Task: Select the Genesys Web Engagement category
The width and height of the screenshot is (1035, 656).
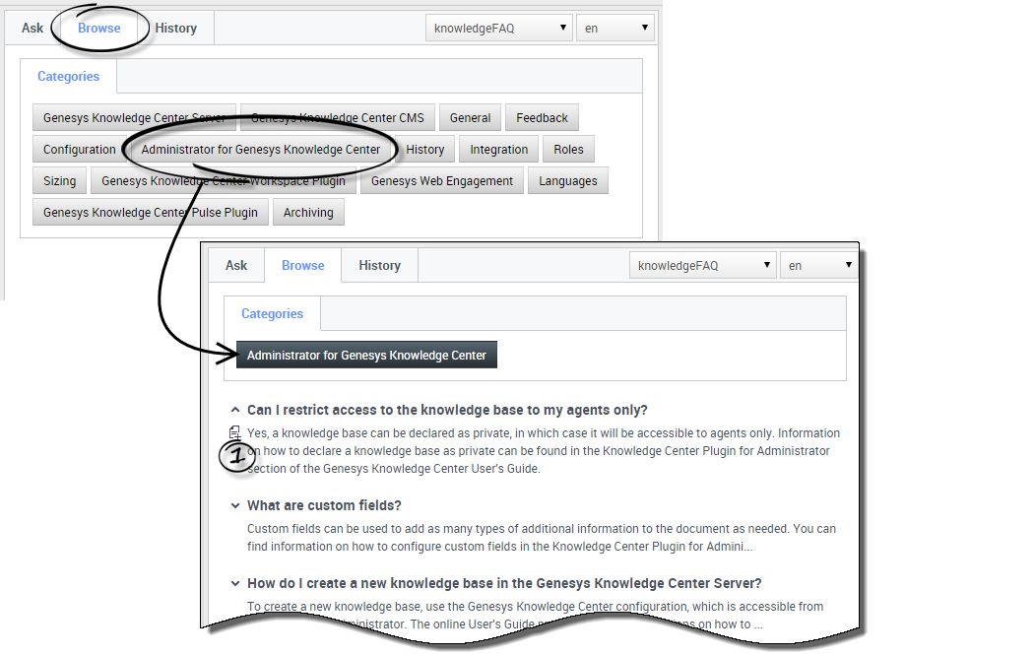Action: (x=441, y=181)
